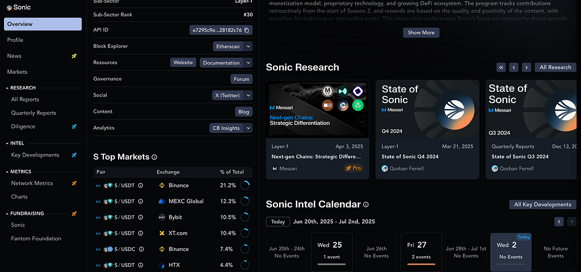Open the governance Forum button
The width and height of the screenshot is (581, 272).
pyautogui.click(x=242, y=79)
